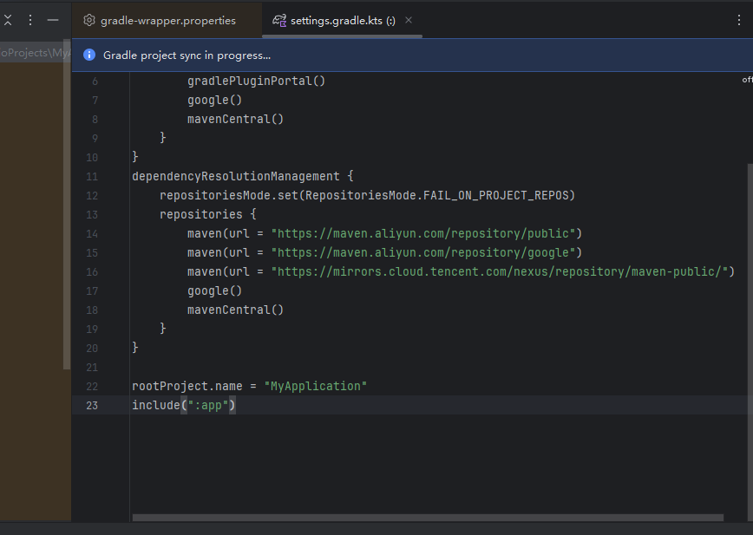Click the expand/collapse arrows icon in project panel
This screenshot has height=535, width=753.
[8, 20]
